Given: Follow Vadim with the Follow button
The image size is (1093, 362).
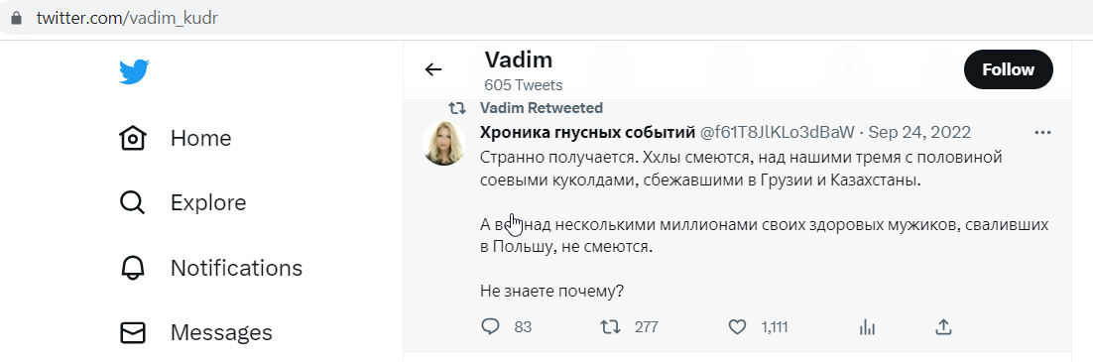Looking at the screenshot, I should (1008, 69).
